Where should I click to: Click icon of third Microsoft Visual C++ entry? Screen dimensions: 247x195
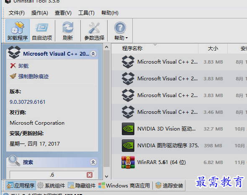coord(128,95)
